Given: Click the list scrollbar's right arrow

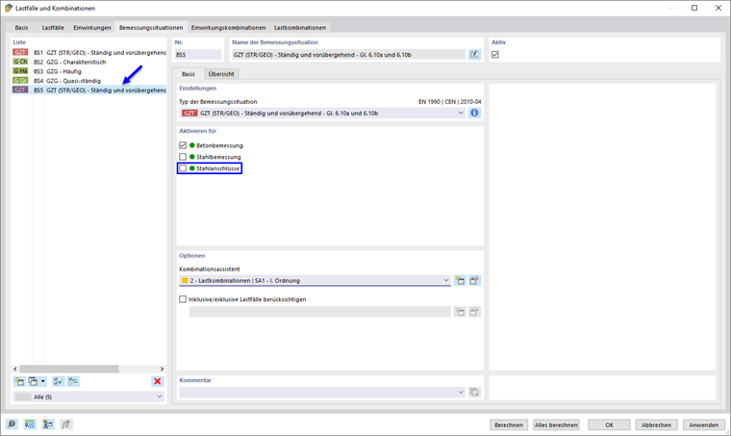Looking at the screenshot, I should pos(162,369).
